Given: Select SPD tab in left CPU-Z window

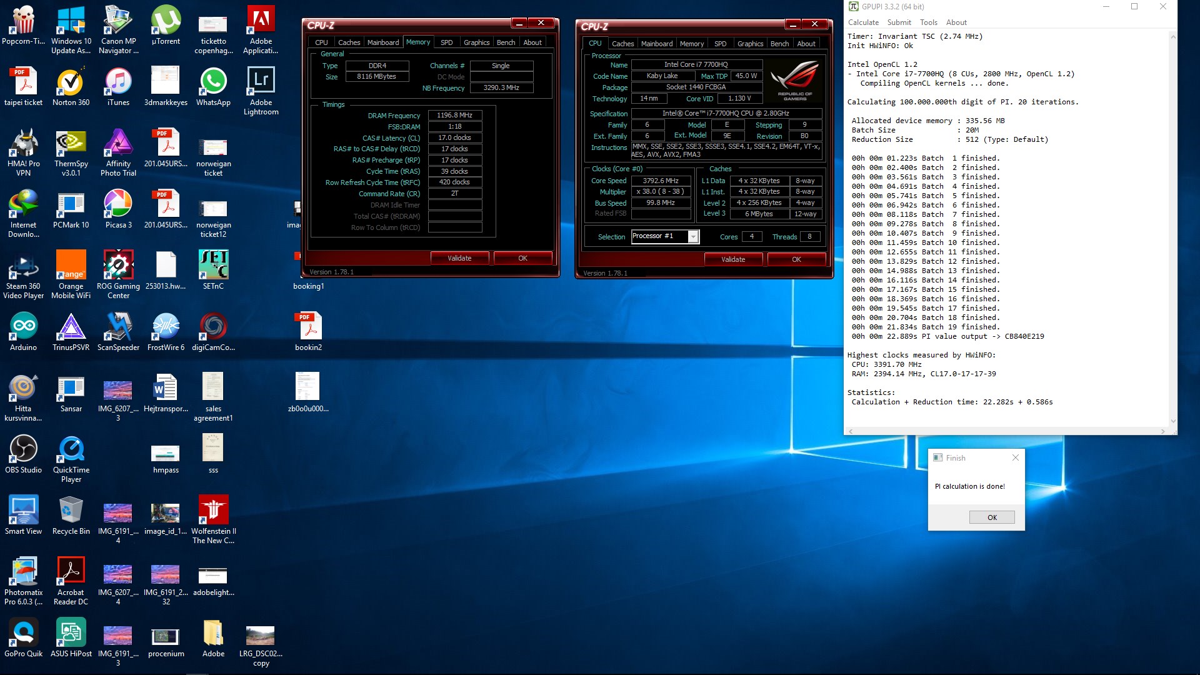Looking at the screenshot, I should [x=446, y=42].
